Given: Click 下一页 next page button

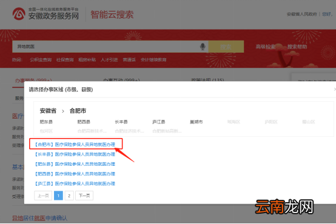Looking at the screenshot, I should pos(84,196).
